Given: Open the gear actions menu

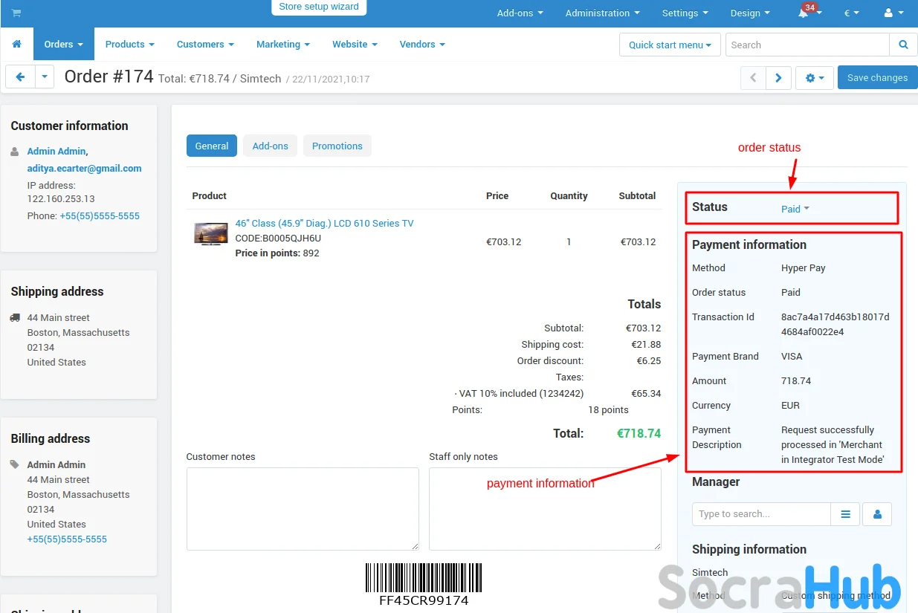Looking at the screenshot, I should (815, 77).
